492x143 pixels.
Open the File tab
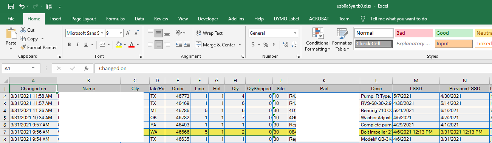pos(11,18)
